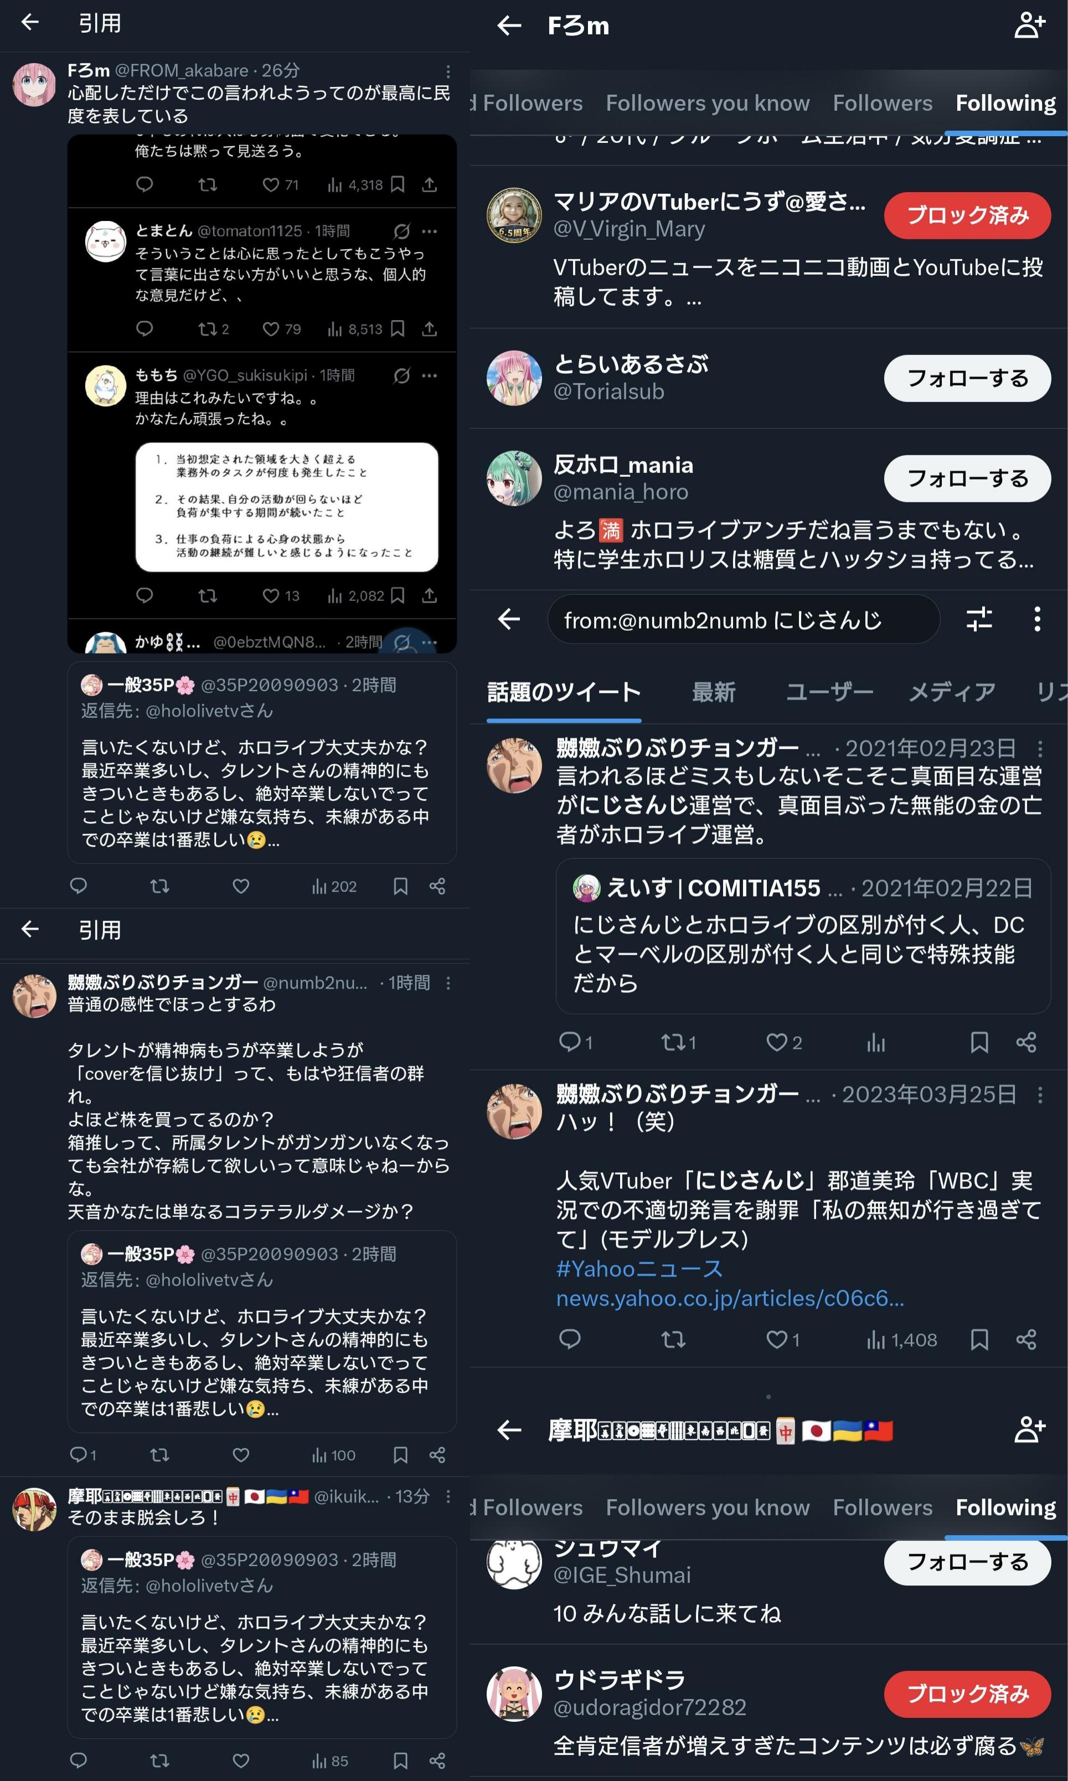The width and height of the screenshot is (1068, 1781).
Task: Open the three-dot menu next to search box
Action: pyautogui.click(x=1037, y=619)
